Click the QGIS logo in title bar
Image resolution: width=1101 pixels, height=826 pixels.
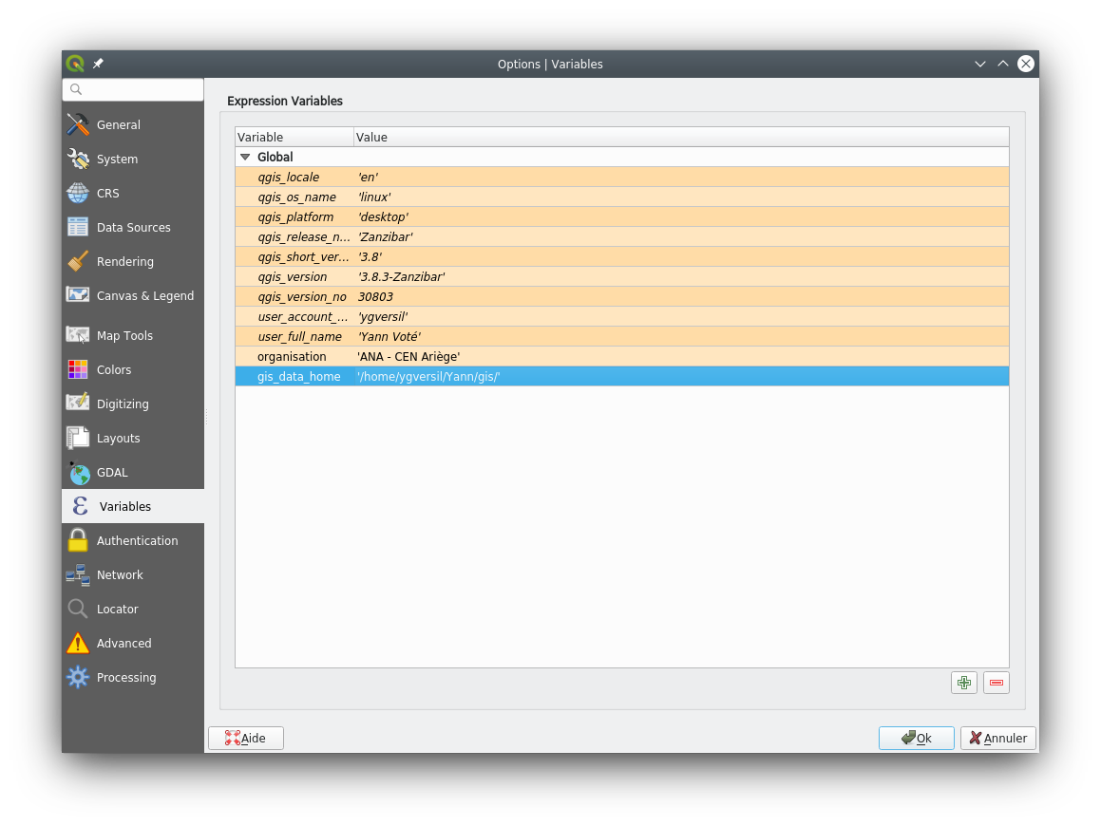coord(75,64)
